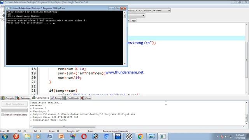Select the partially hidden .cpp editor tab
Image resolution: width=249 pixels, height=140 pixels.
[132, 21]
